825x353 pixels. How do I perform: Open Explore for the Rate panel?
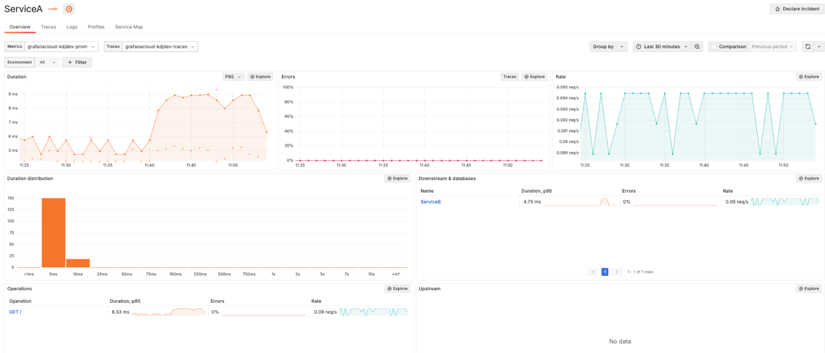coord(809,77)
